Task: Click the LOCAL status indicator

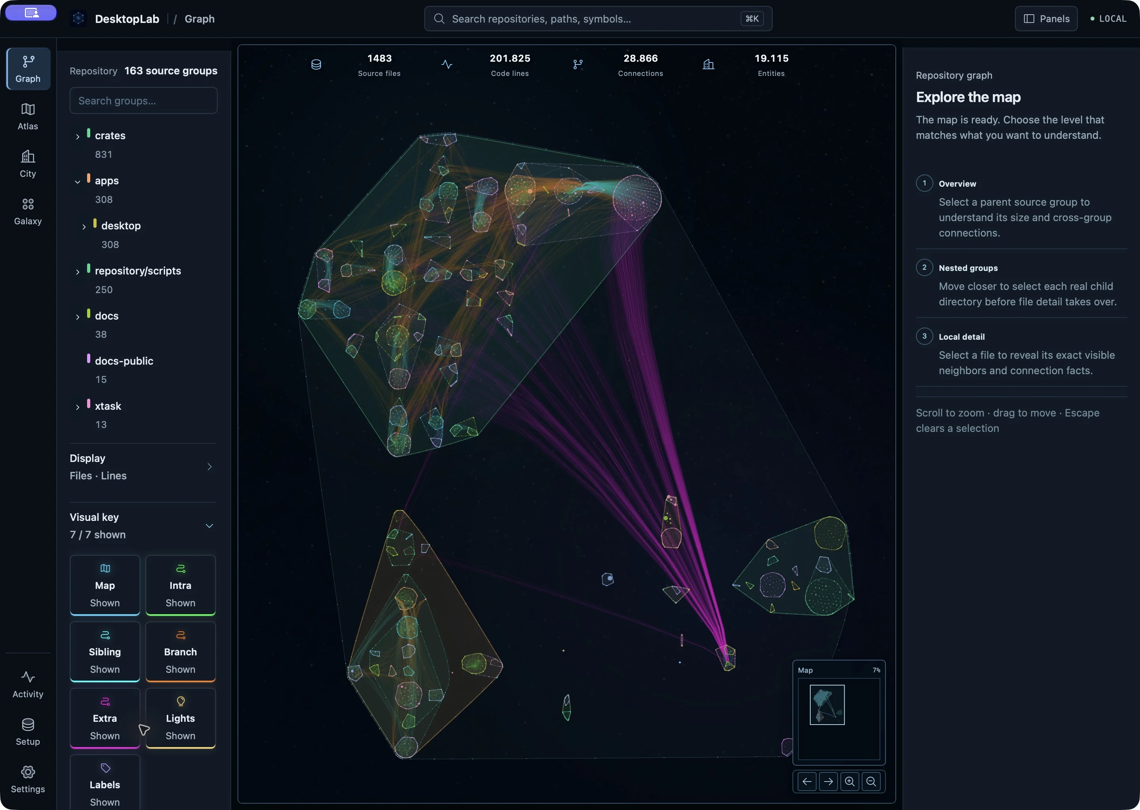Action: (1108, 19)
